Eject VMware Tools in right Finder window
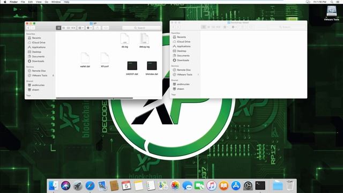 (x=198, y=75)
